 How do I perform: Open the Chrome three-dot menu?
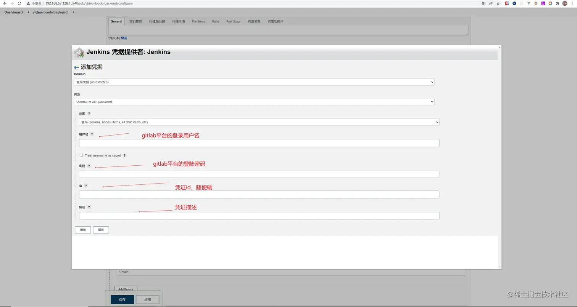(x=572, y=3)
